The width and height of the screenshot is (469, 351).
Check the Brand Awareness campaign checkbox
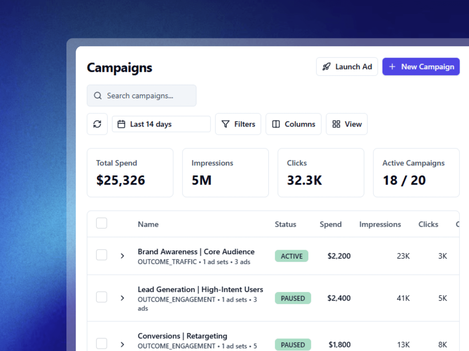(102, 255)
